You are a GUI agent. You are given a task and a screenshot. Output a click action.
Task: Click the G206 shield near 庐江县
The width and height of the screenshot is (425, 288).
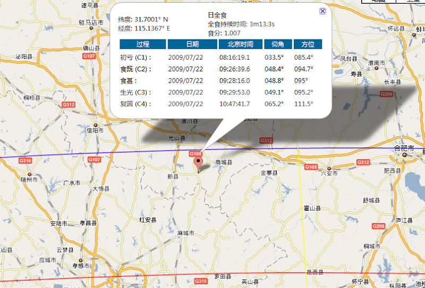379,226
